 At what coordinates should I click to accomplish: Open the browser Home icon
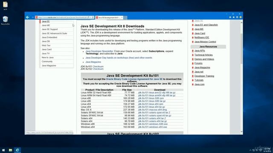[x=230, y=17]
